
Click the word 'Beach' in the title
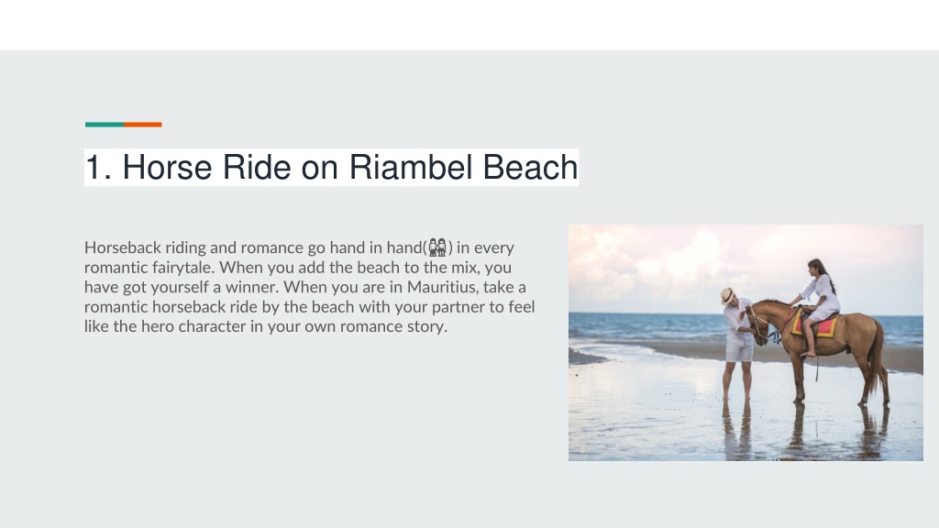click(x=530, y=167)
